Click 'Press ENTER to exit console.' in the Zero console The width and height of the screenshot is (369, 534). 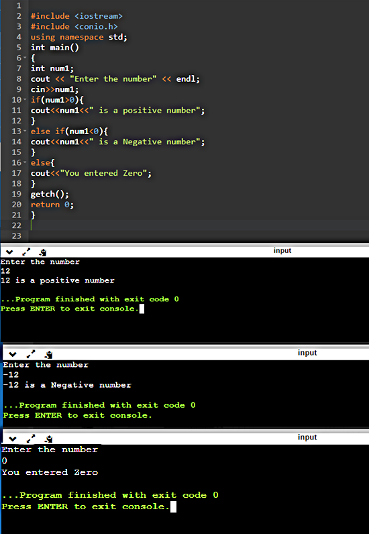(85, 506)
